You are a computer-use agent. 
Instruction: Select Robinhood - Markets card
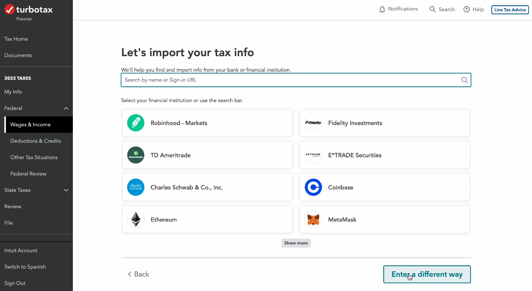pos(207,123)
